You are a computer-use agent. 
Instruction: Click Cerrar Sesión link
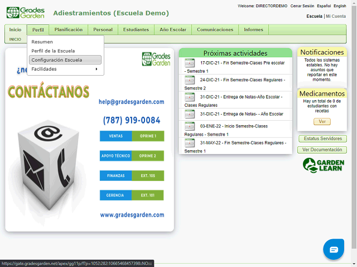click(302, 6)
